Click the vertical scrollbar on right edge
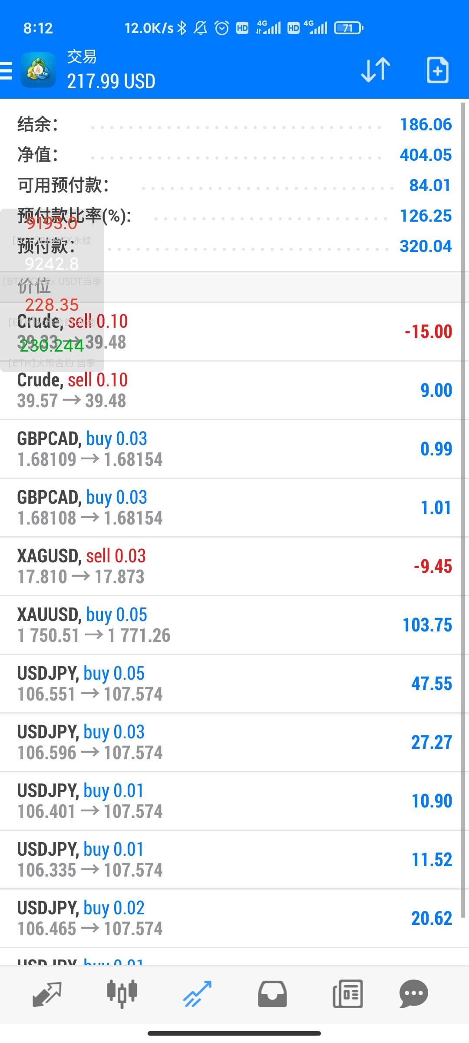This screenshot has width=469, height=1043. tap(463, 508)
